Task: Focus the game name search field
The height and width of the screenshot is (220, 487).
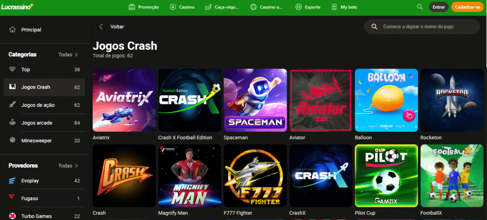Action: 422,27
